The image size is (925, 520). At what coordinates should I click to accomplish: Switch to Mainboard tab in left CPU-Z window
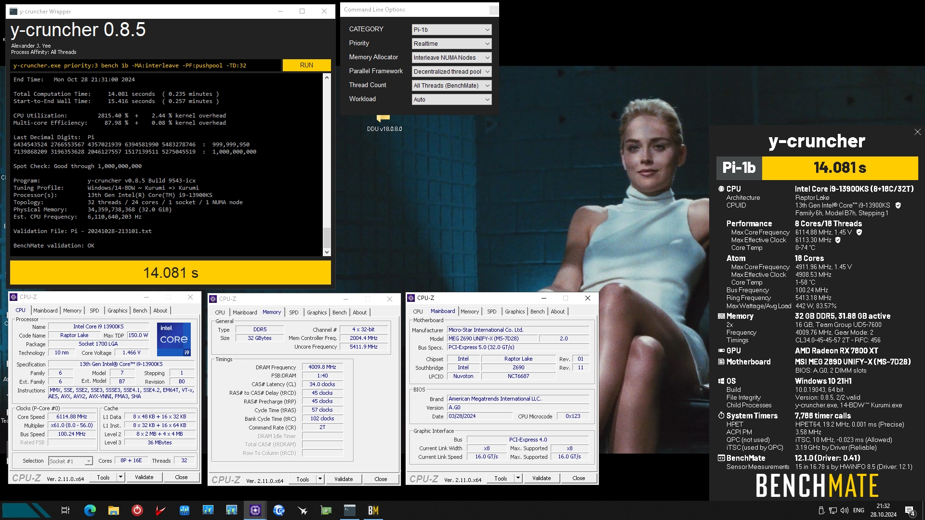click(45, 311)
